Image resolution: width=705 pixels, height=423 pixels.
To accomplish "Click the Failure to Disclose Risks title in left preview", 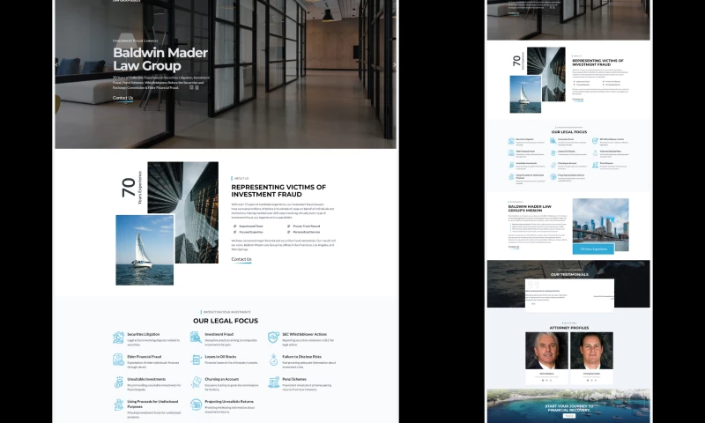I will pos(301,357).
